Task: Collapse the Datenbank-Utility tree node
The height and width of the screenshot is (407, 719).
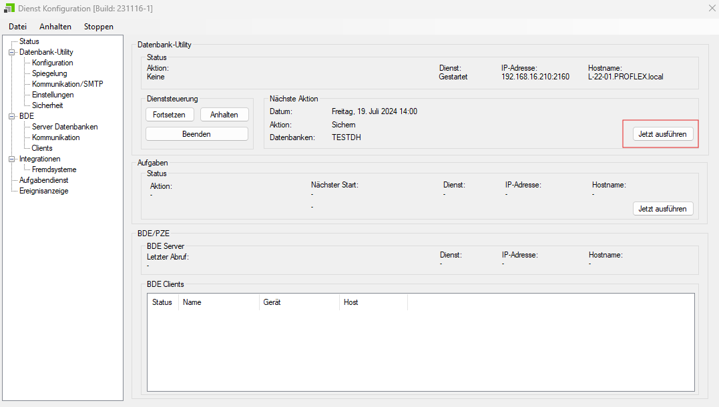Action: (11, 52)
